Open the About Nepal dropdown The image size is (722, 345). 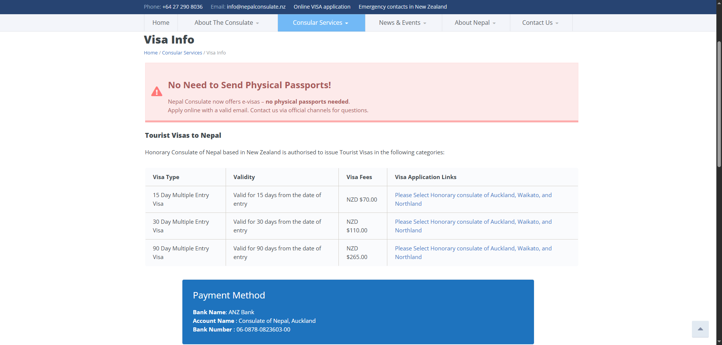[x=475, y=23]
